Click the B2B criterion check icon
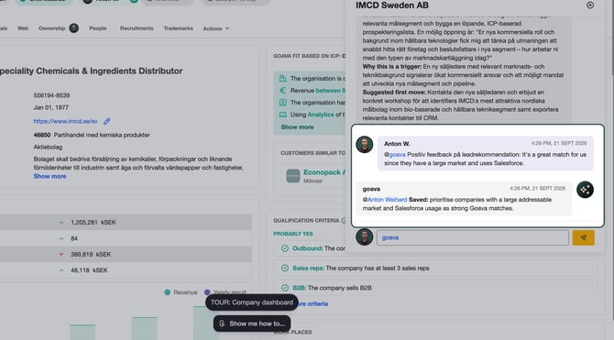Viewport: 614px width, 340px height. coord(285,288)
